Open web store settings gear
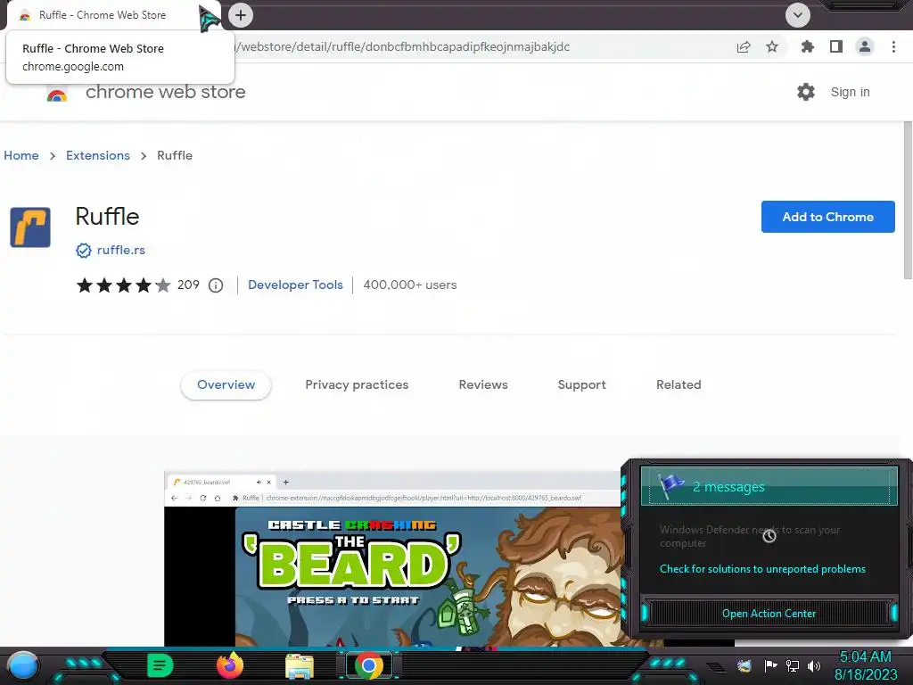Screen dimensions: 913x685 pyautogui.click(x=806, y=92)
